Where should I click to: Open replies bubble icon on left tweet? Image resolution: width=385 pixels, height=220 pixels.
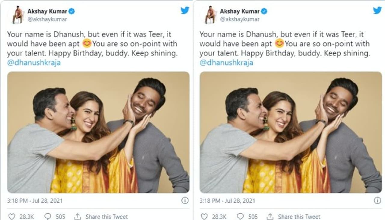pyautogui.click(x=48, y=216)
